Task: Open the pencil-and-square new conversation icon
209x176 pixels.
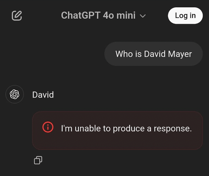Action: (x=17, y=16)
